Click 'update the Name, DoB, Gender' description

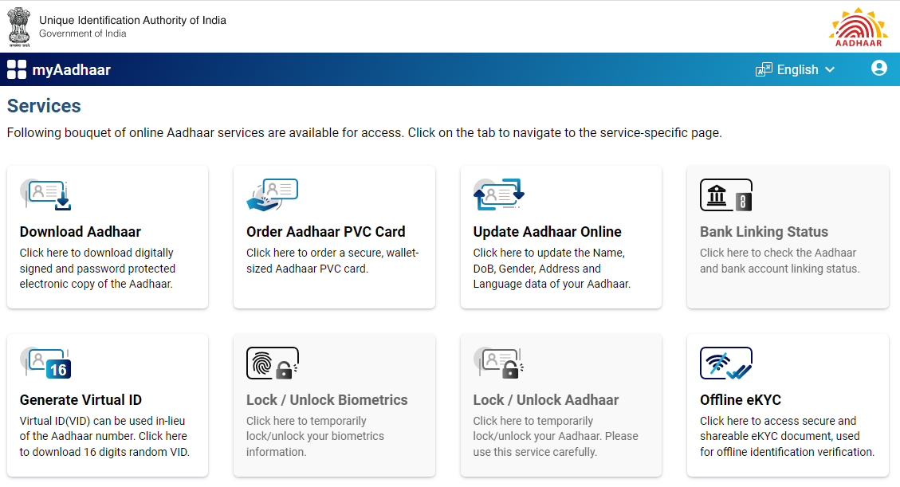[x=552, y=269]
